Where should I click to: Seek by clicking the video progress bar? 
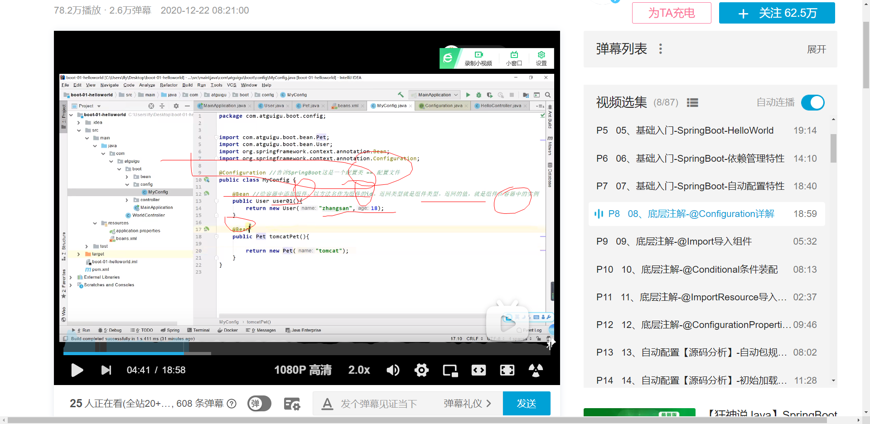pos(306,353)
